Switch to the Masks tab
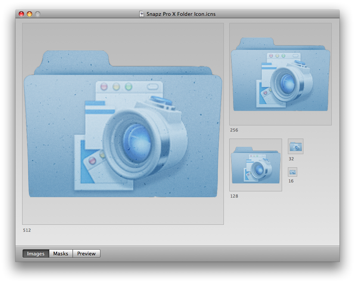The width and height of the screenshot is (355, 283). 61,253
